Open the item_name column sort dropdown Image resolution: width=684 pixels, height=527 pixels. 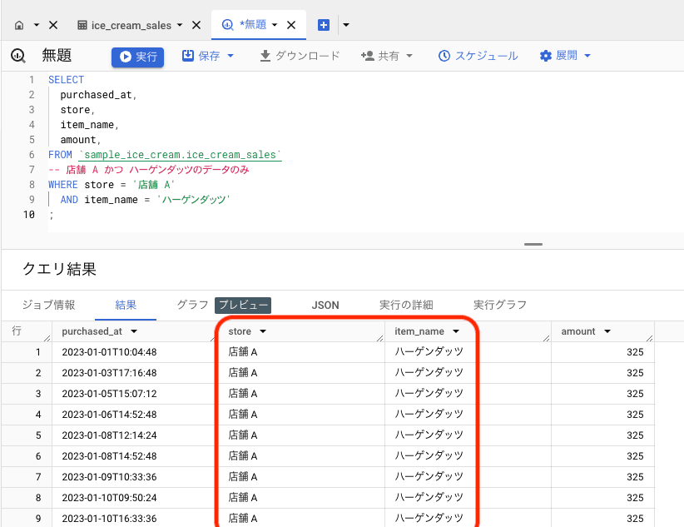click(x=456, y=331)
